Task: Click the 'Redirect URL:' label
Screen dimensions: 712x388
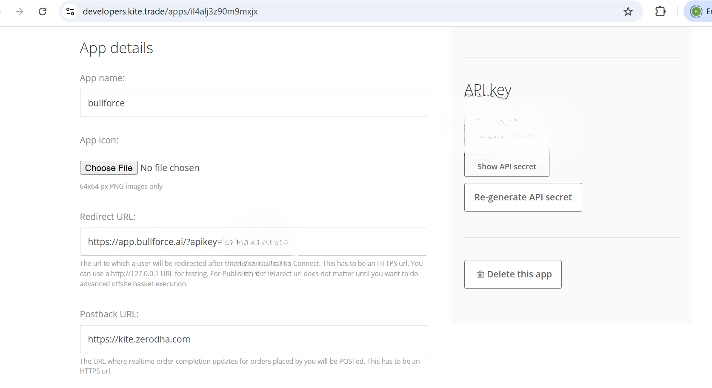Action: tap(108, 217)
